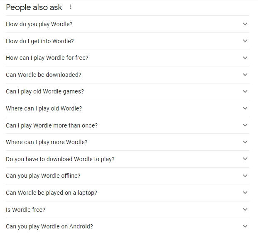Expand arrow next to 'Can Wordle be downloaded?'
Viewport: 258px width, 233px height.
[245, 75]
